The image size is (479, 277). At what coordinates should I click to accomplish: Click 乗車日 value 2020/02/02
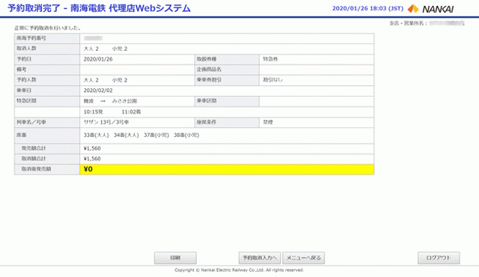tap(98, 91)
